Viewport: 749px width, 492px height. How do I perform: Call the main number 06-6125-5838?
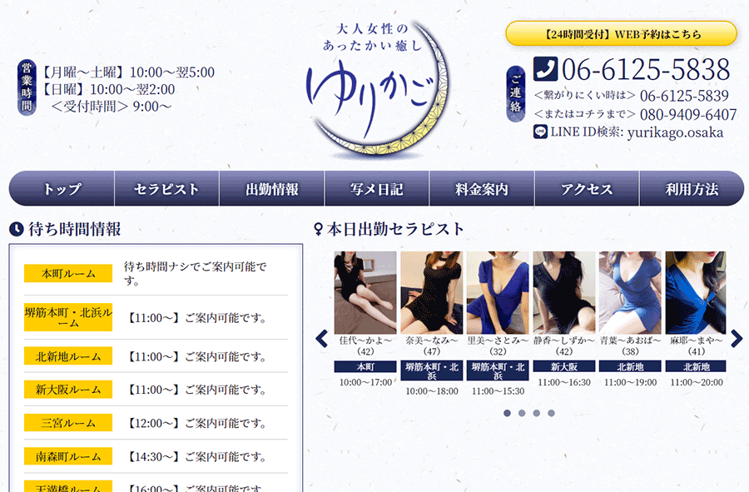(x=646, y=70)
